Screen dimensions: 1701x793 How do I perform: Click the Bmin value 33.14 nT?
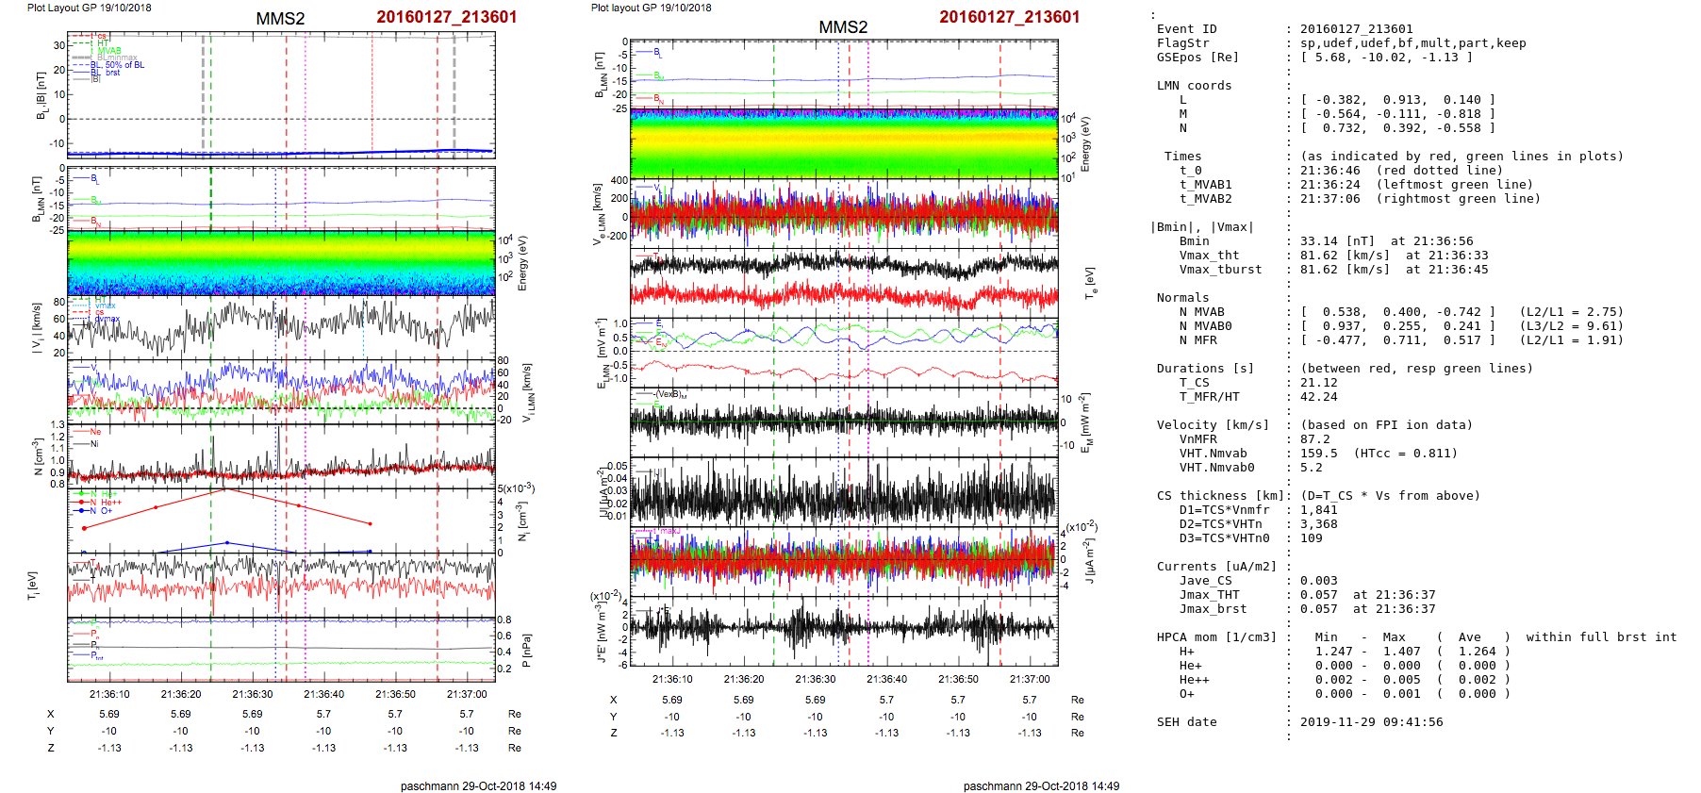pos(1337,241)
